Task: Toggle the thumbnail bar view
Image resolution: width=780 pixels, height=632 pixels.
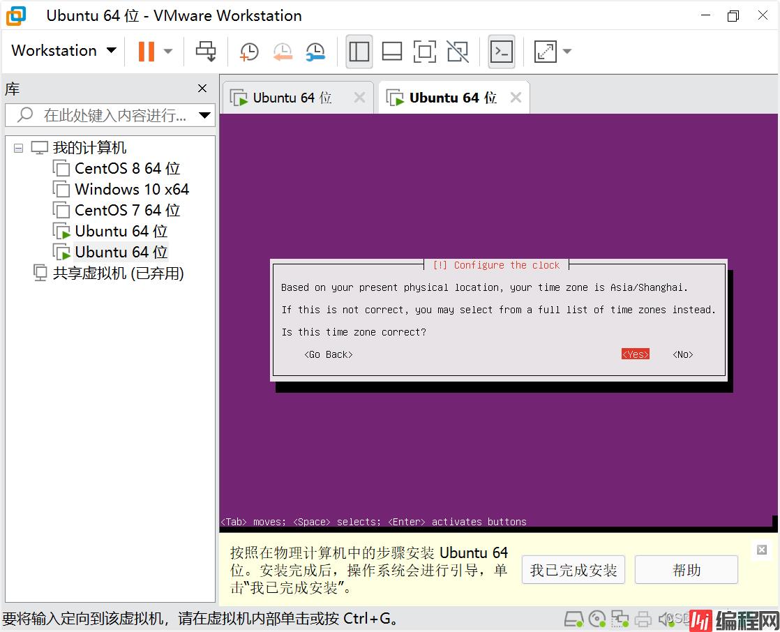Action: click(x=392, y=51)
